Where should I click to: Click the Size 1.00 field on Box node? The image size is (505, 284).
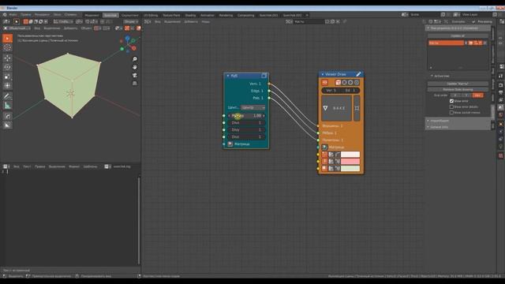point(246,116)
